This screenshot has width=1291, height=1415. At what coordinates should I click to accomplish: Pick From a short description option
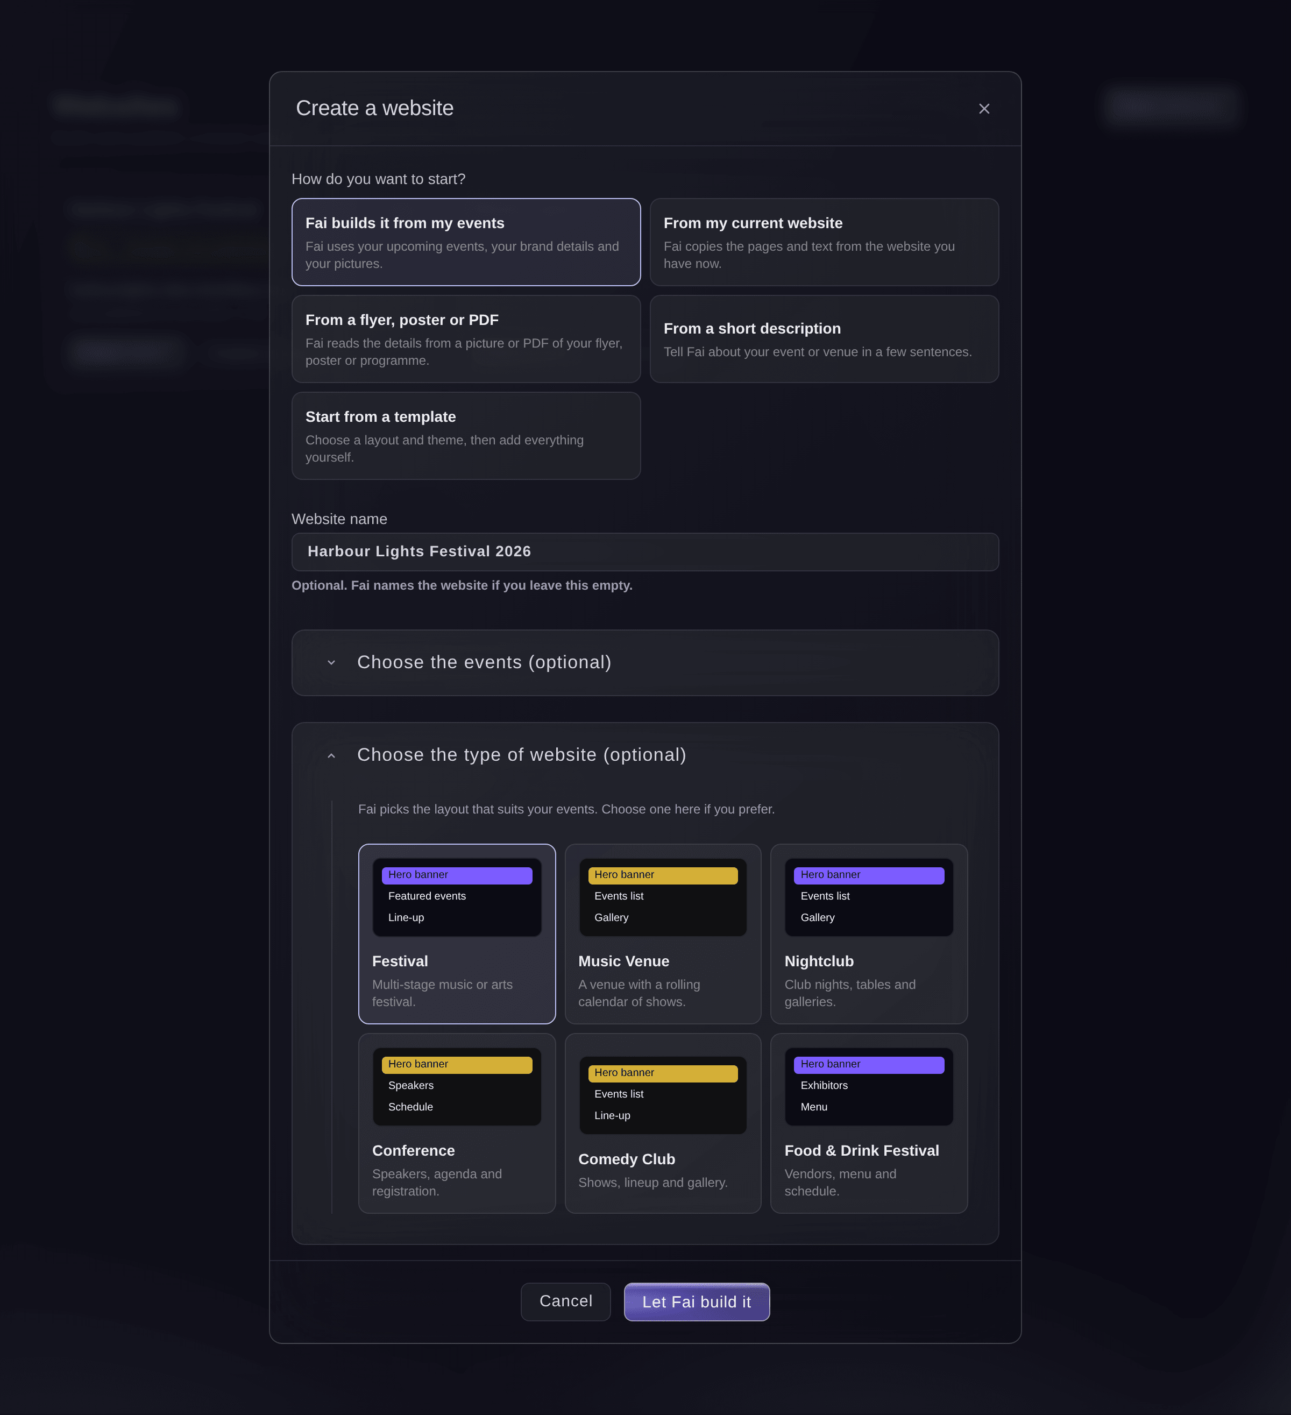point(825,339)
